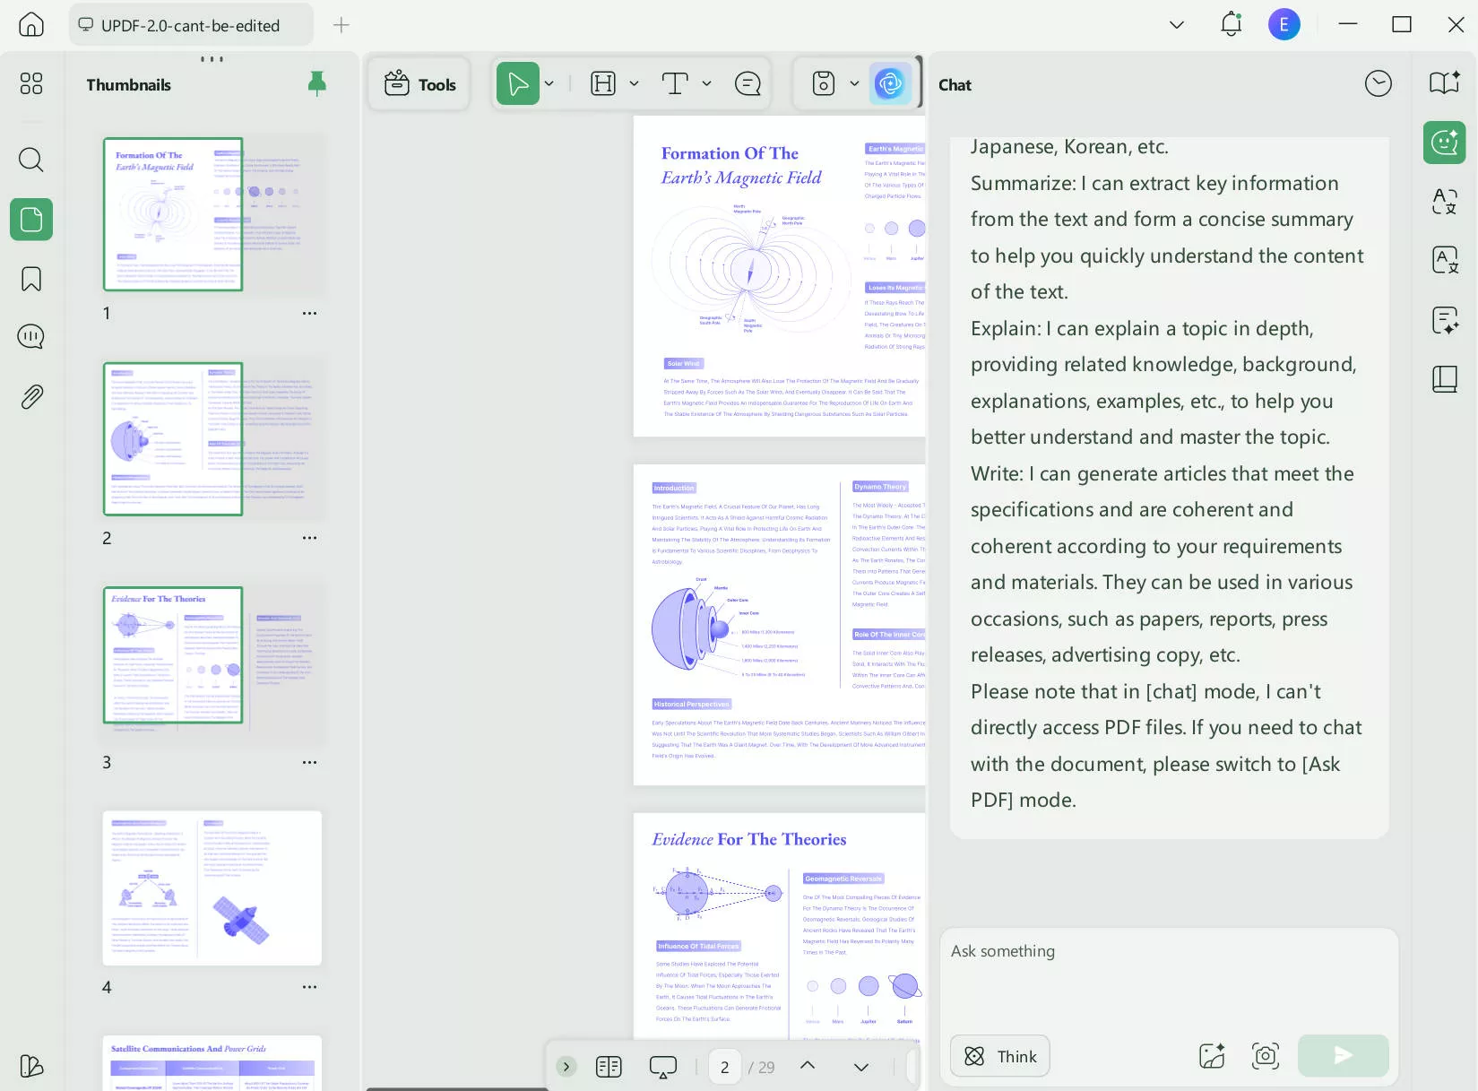Select page 2 thumbnail
The height and width of the screenshot is (1091, 1478).
(x=212, y=439)
